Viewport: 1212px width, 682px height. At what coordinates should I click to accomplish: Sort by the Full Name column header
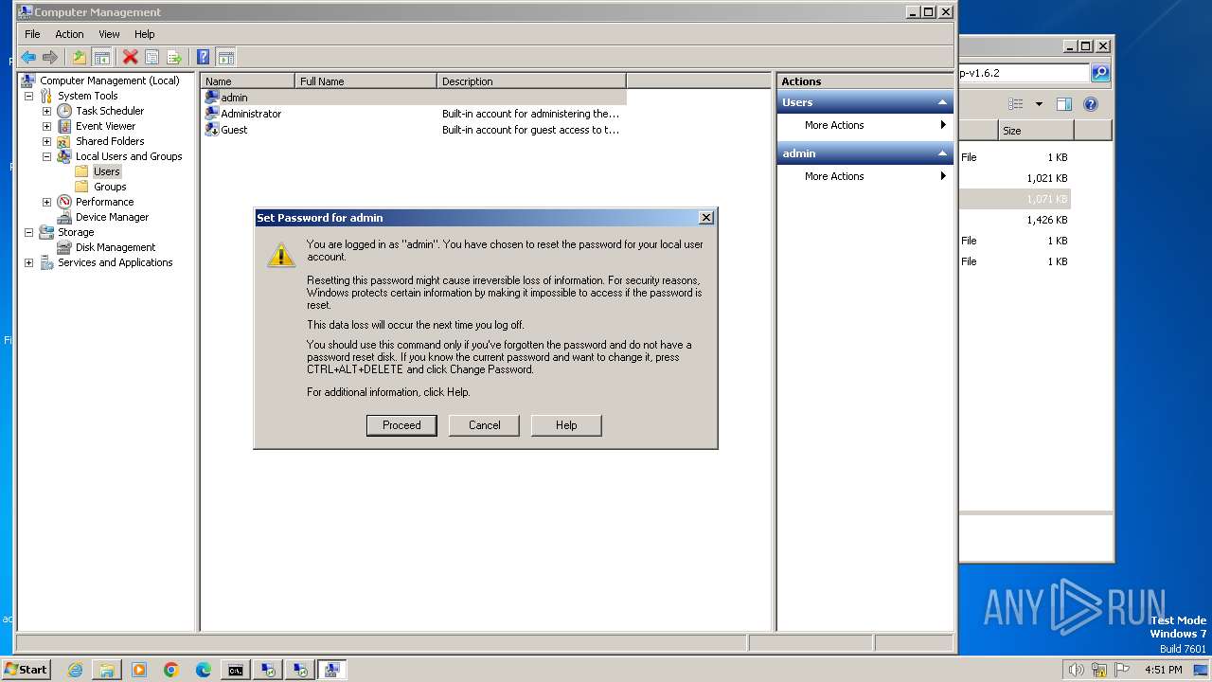[366, 81]
